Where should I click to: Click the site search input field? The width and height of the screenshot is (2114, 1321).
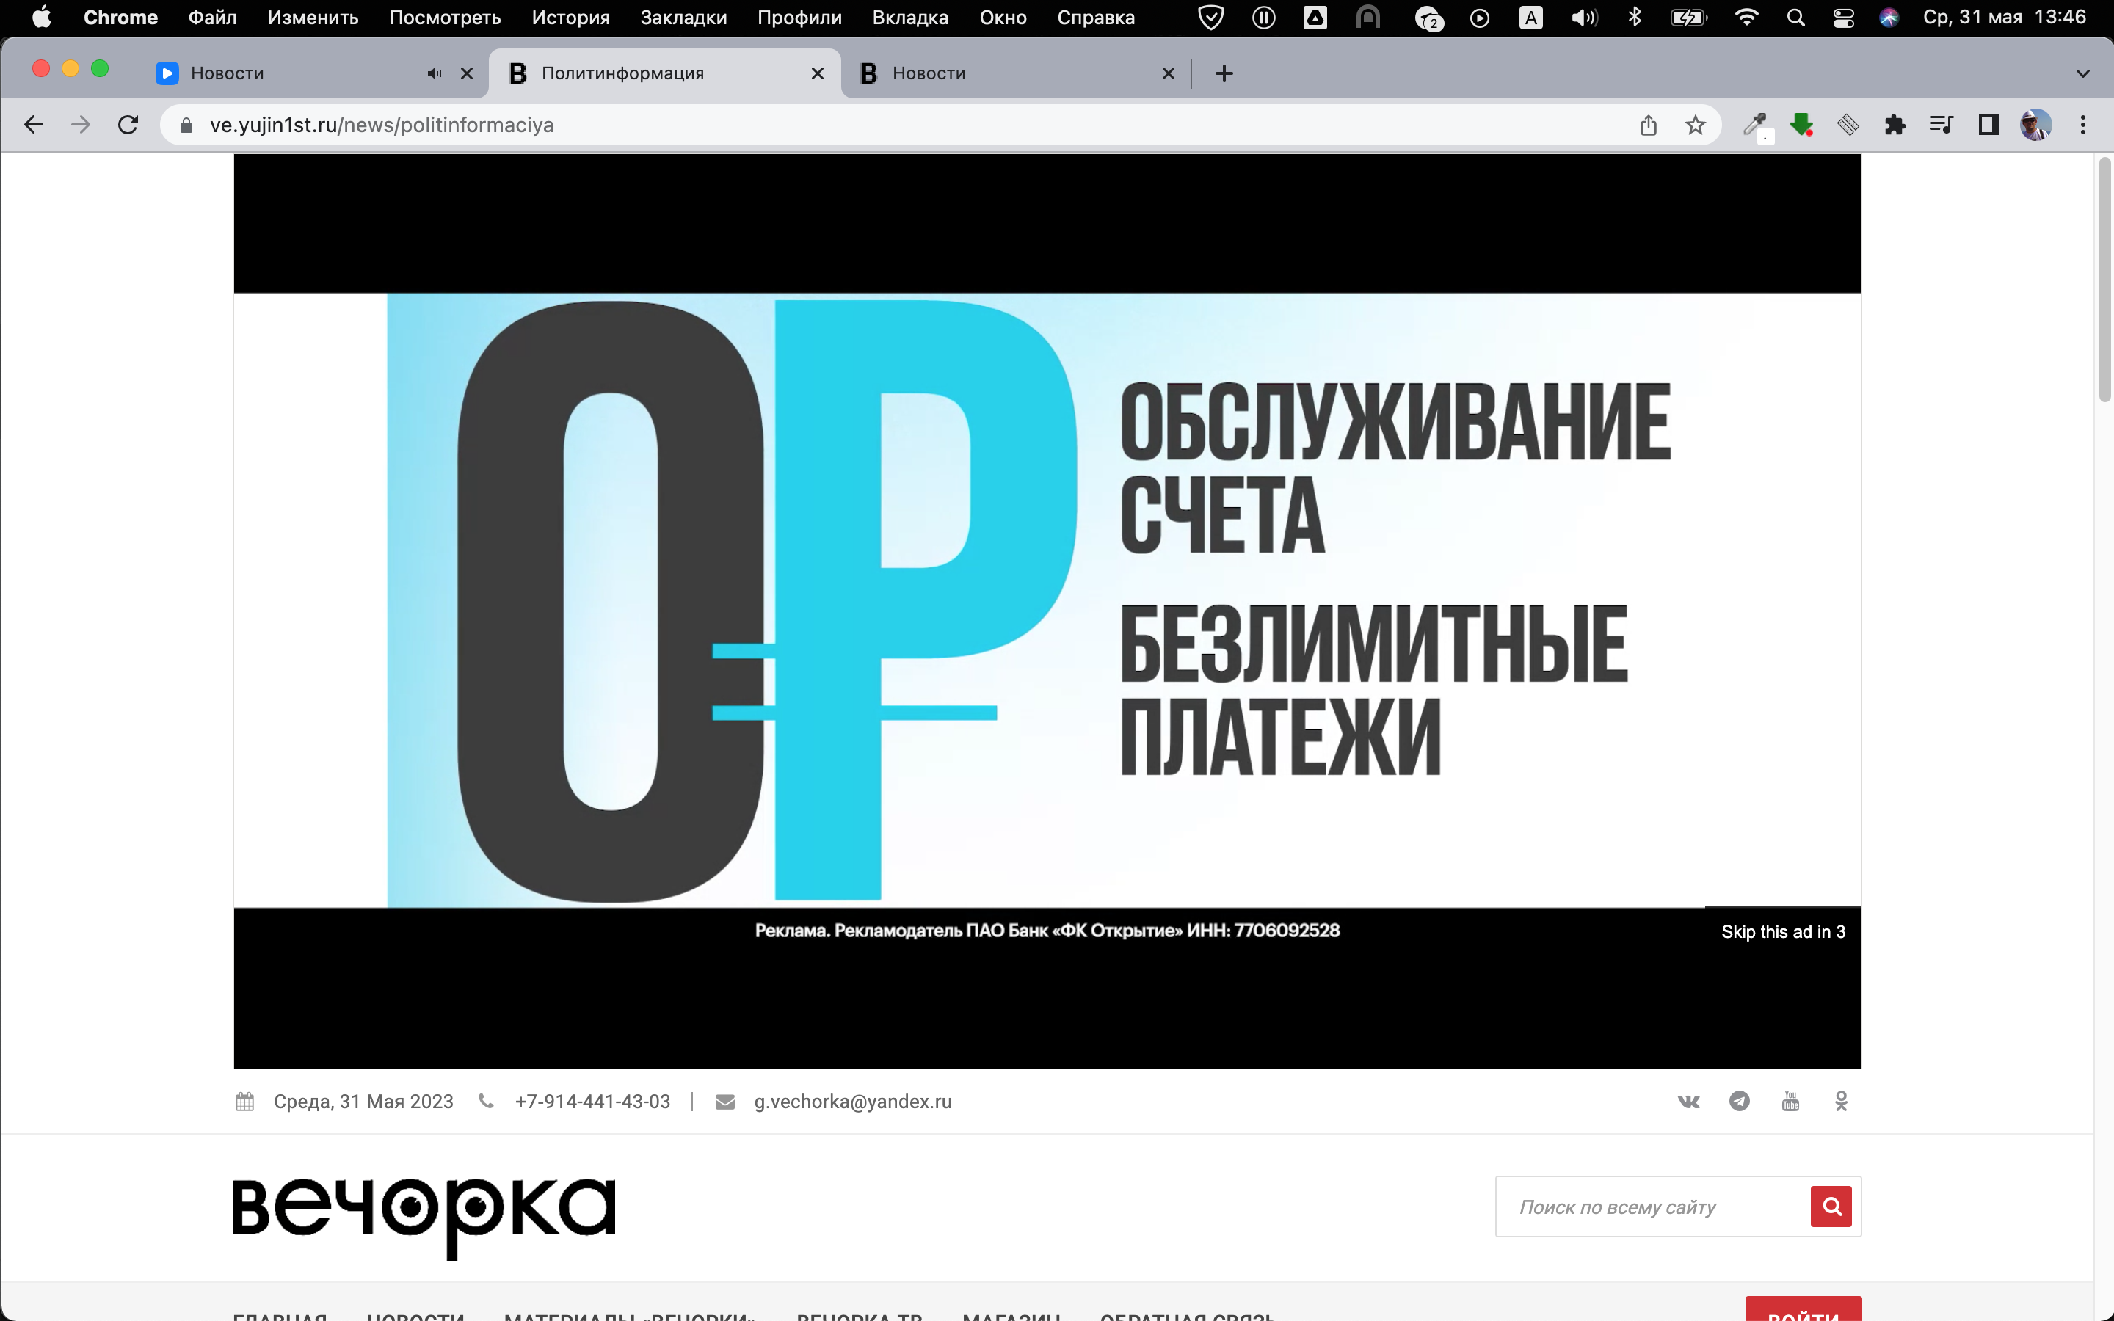click(1651, 1207)
